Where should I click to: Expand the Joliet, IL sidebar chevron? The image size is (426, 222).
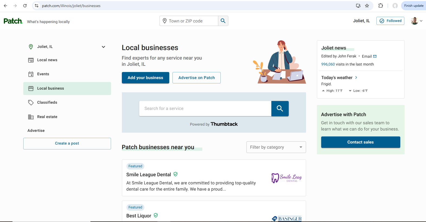click(103, 47)
